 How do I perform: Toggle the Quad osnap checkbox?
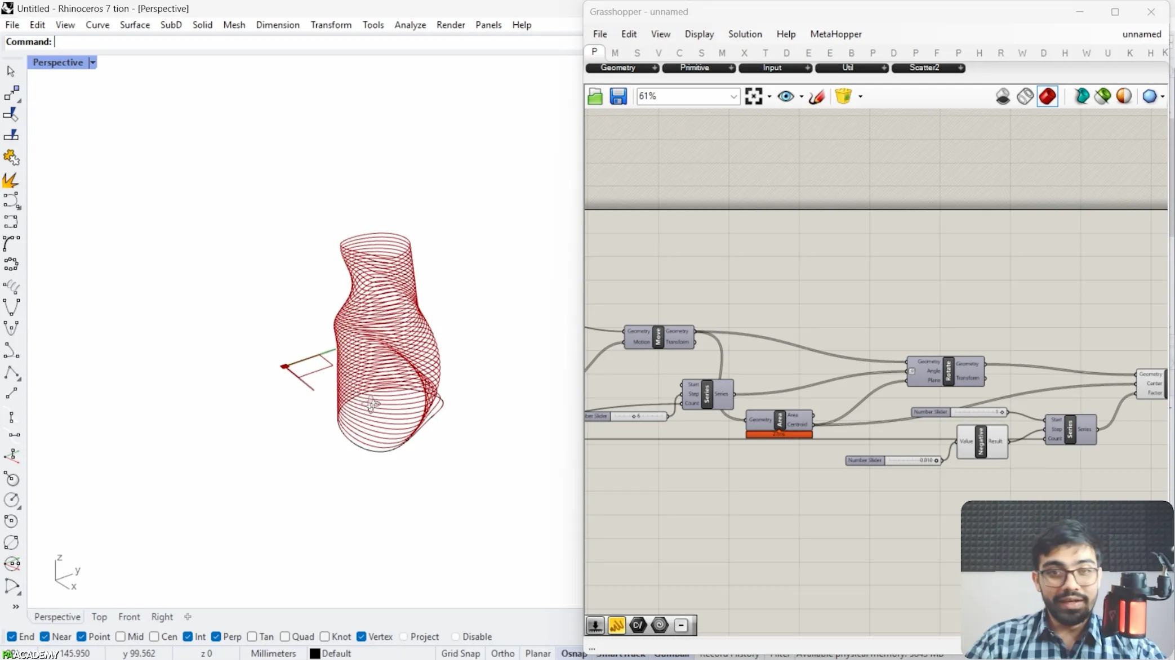(x=285, y=636)
